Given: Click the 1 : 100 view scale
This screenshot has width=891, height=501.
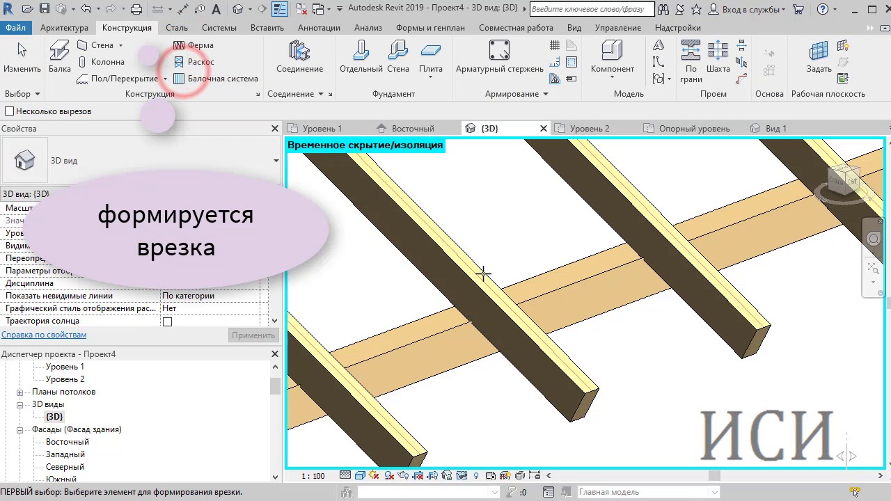Looking at the screenshot, I should coord(313,476).
